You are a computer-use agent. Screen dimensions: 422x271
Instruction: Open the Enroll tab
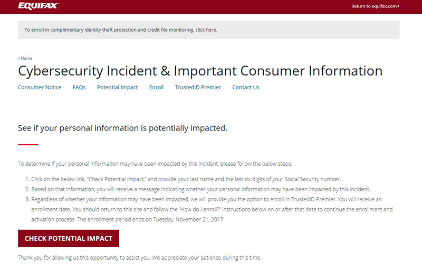[x=156, y=87]
